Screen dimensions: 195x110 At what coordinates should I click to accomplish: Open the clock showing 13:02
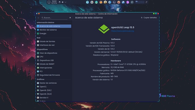click(x=54, y=2)
